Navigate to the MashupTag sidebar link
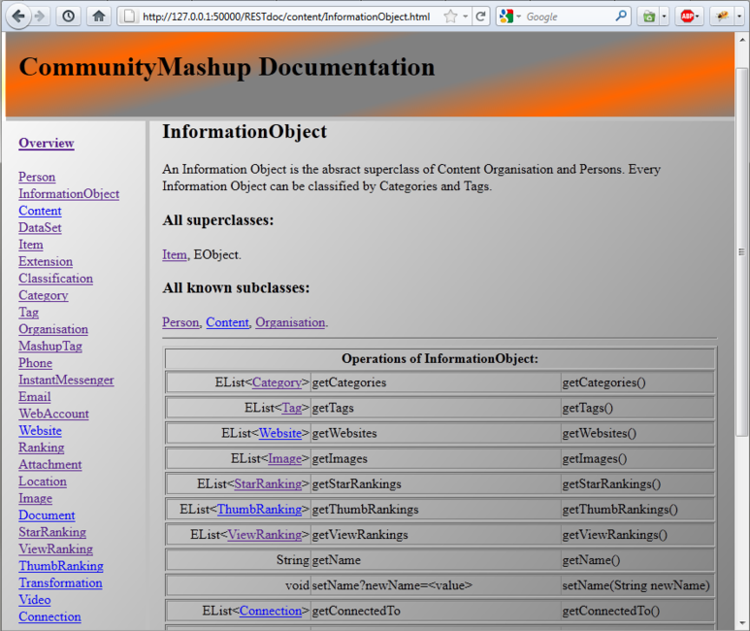The image size is (750, 631). (x=49, y=346)
